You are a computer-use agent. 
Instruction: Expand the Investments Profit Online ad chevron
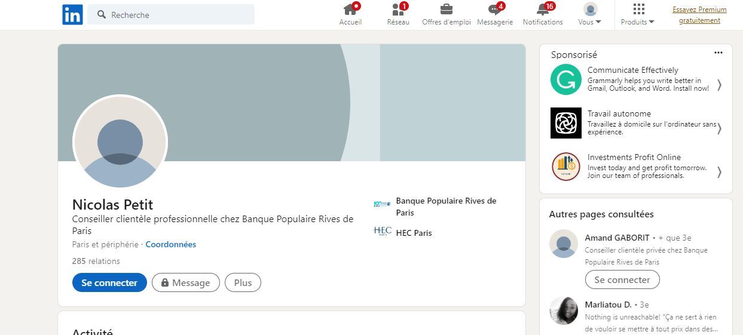coord(719,172)
